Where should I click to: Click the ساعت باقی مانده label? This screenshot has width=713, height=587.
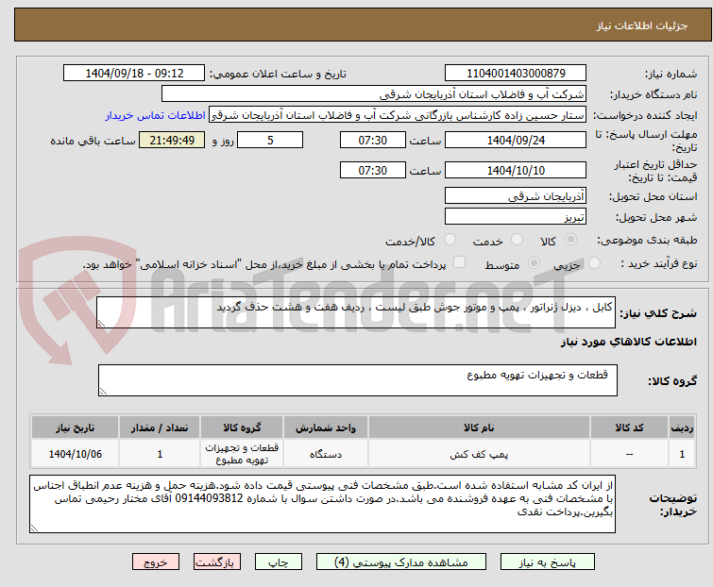93,141
